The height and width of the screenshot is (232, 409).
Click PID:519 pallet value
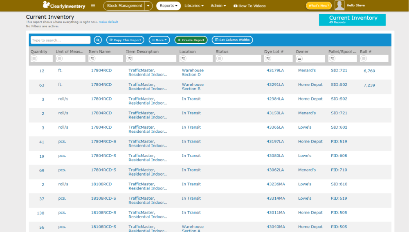pos(339,141)
